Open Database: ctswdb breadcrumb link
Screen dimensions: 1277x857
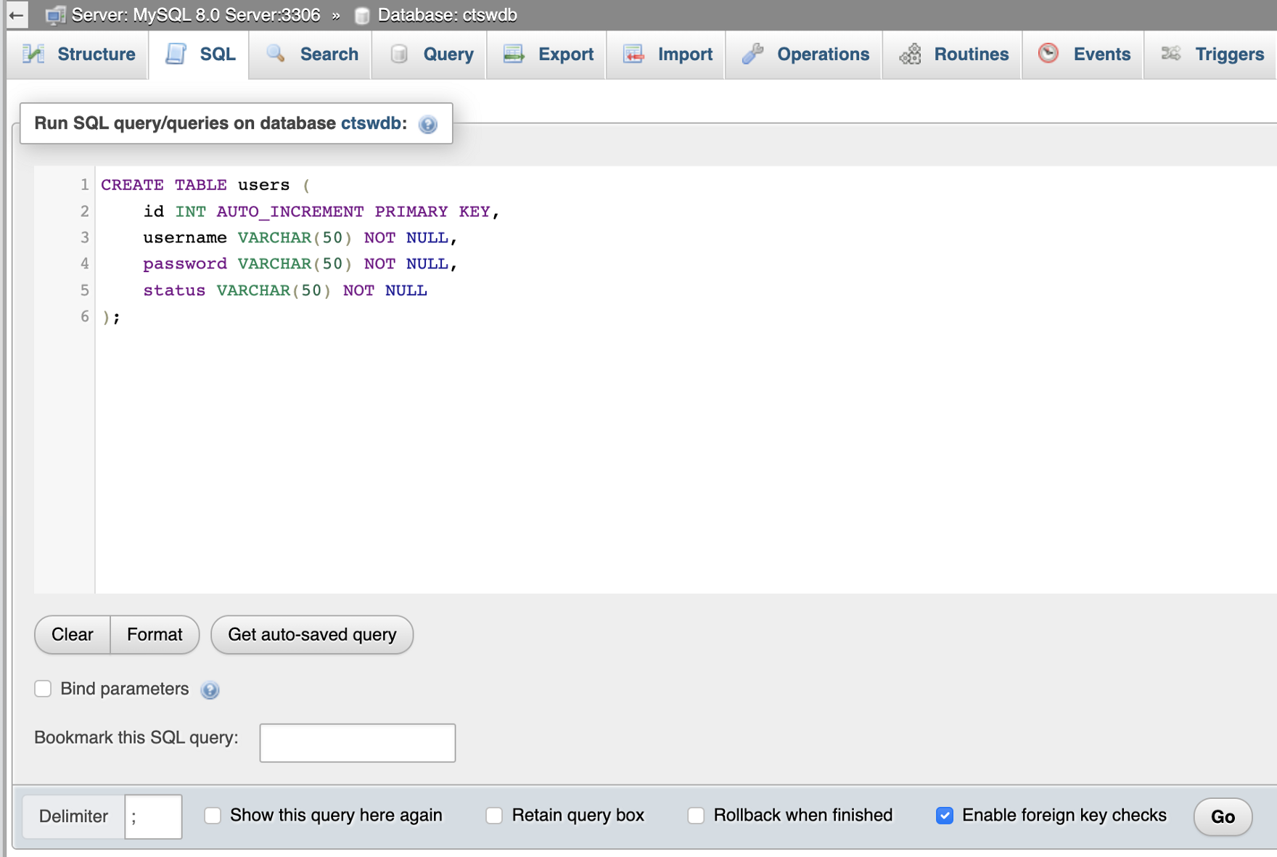(447, 15)
